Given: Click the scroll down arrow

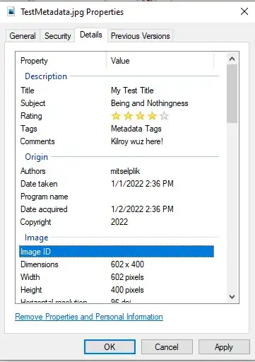Looking at the screenshot, I should pos(232,297).
